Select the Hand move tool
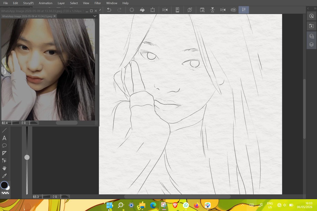The height and width of the screenshot is (211, 317). point(4,168)
